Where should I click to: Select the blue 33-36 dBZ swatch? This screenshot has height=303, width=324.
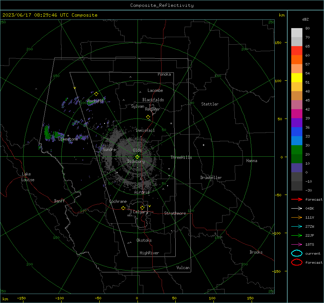point(297,132)
